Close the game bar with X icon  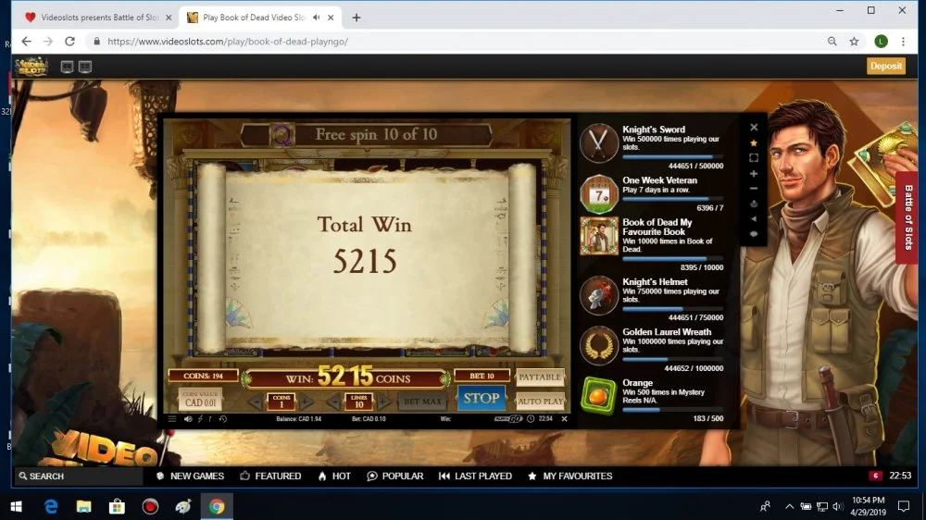[x=564, y=419]
